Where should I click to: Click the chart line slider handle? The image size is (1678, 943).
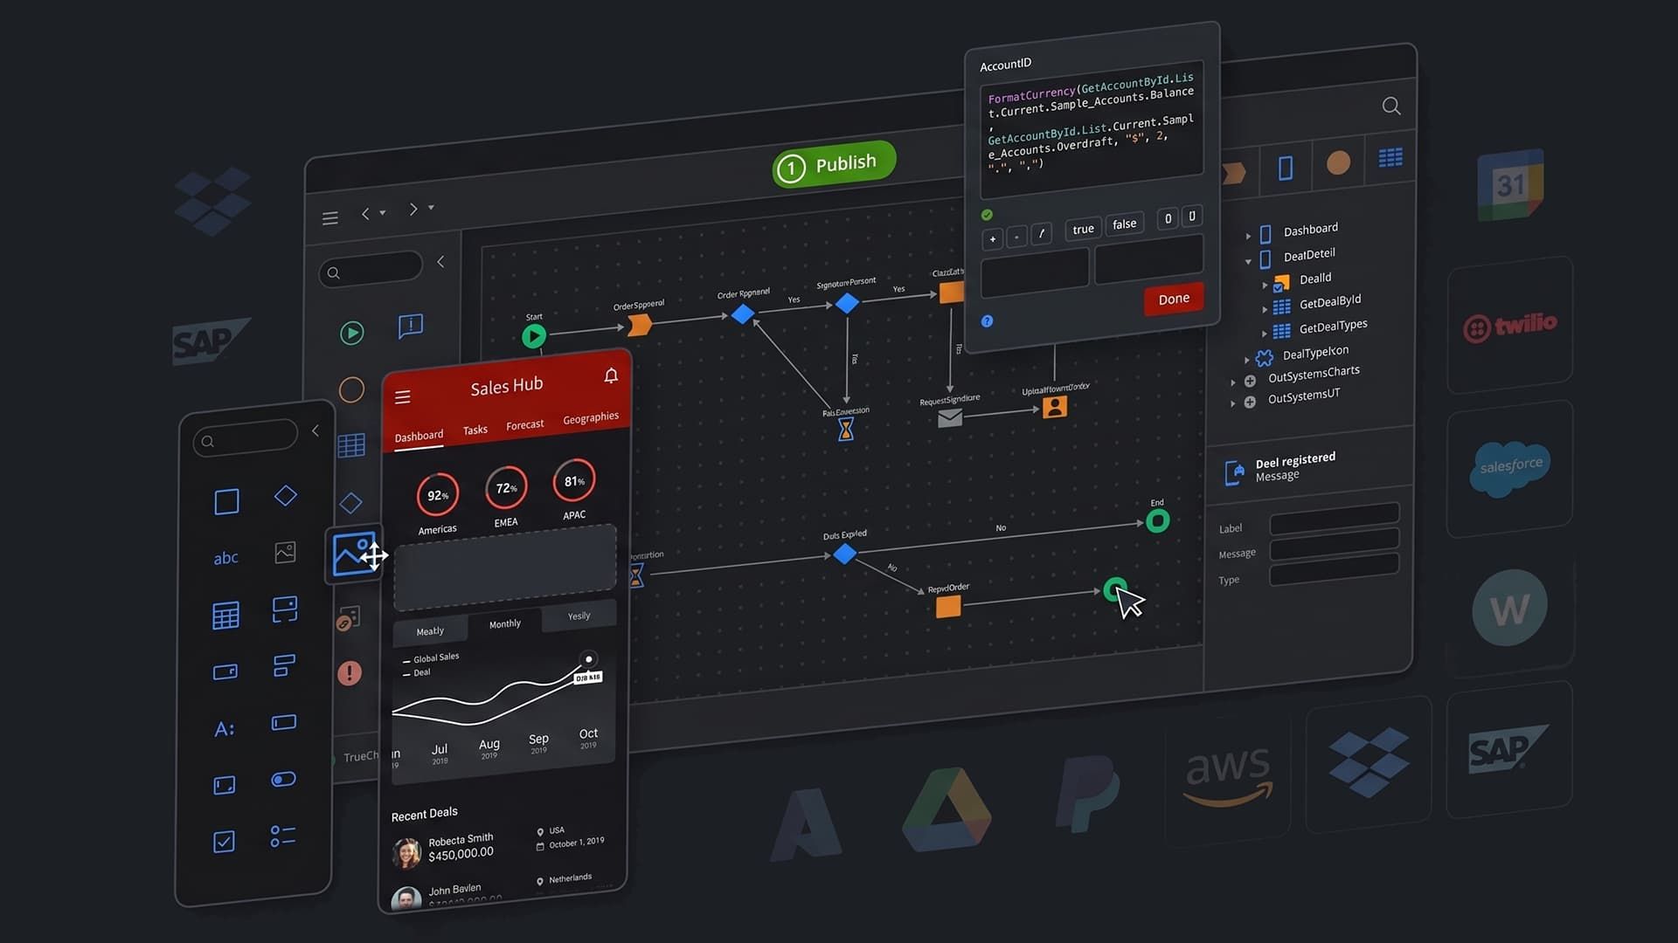click(x=588, y=659)
